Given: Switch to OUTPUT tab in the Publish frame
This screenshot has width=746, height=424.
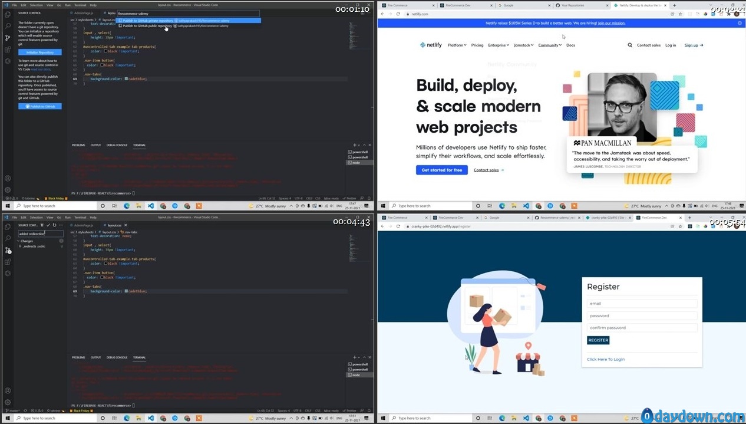Looking at the screenshot, I should click(x=95, y=145).
